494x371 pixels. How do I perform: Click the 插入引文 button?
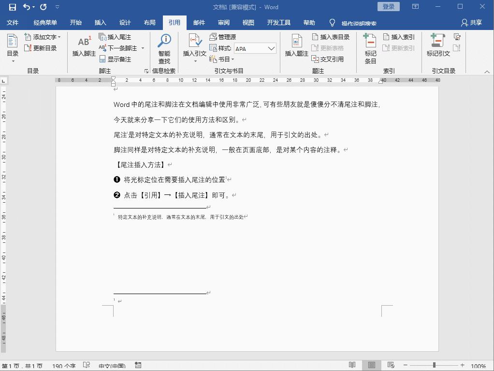195,47
